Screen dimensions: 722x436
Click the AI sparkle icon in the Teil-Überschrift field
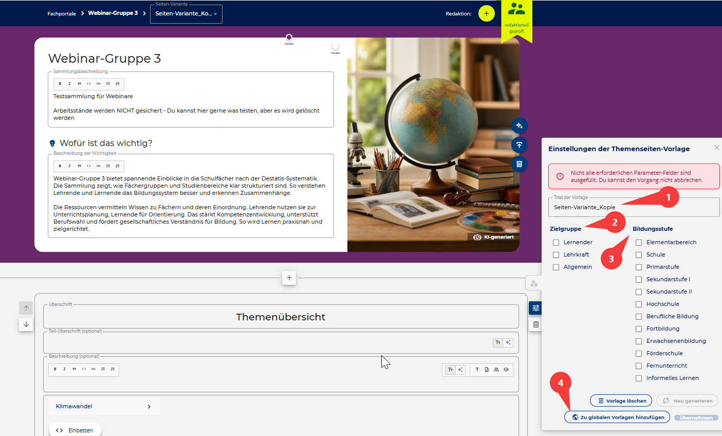[x=508, y=342]
